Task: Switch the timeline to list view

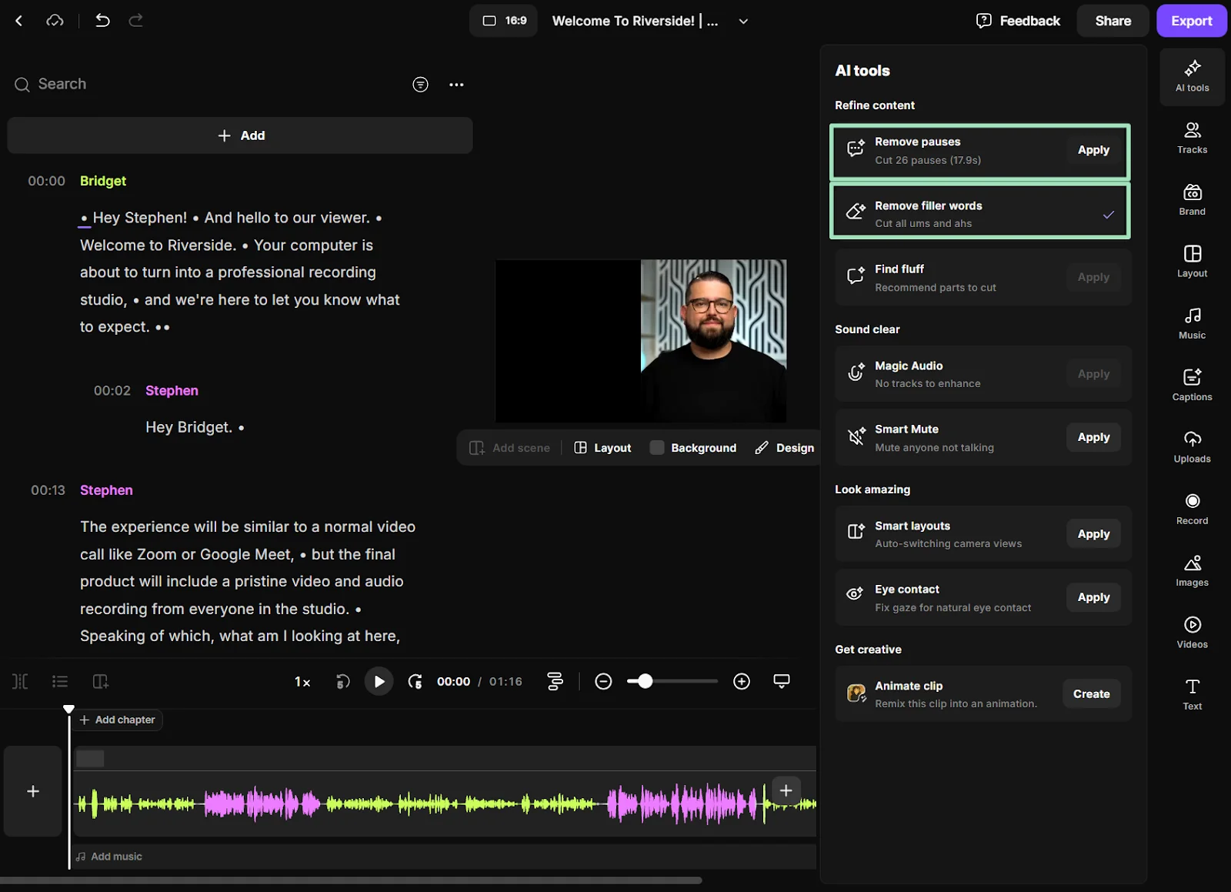Action: (59, 681)
